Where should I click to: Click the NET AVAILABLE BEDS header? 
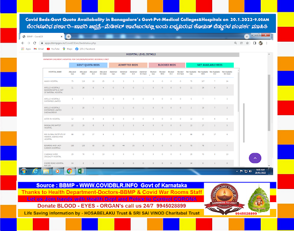[x=210, y=65]
